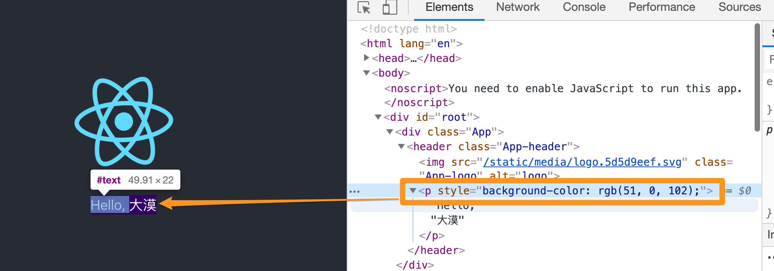
Task: Open the Performance tab
Action: tap(662, 7)
